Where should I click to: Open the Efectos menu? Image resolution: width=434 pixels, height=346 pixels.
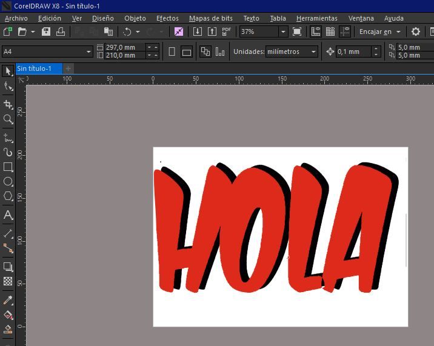click(167, 18)
